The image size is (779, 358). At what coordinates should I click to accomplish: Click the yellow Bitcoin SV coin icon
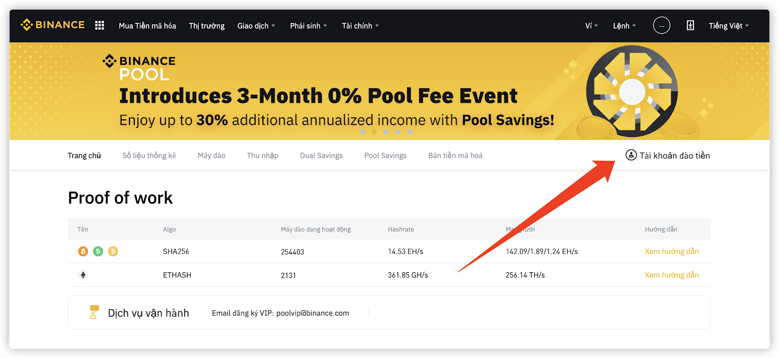coord(113,251)
